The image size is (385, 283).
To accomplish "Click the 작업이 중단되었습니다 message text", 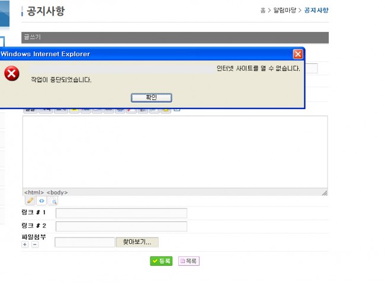I will point(61,80).
